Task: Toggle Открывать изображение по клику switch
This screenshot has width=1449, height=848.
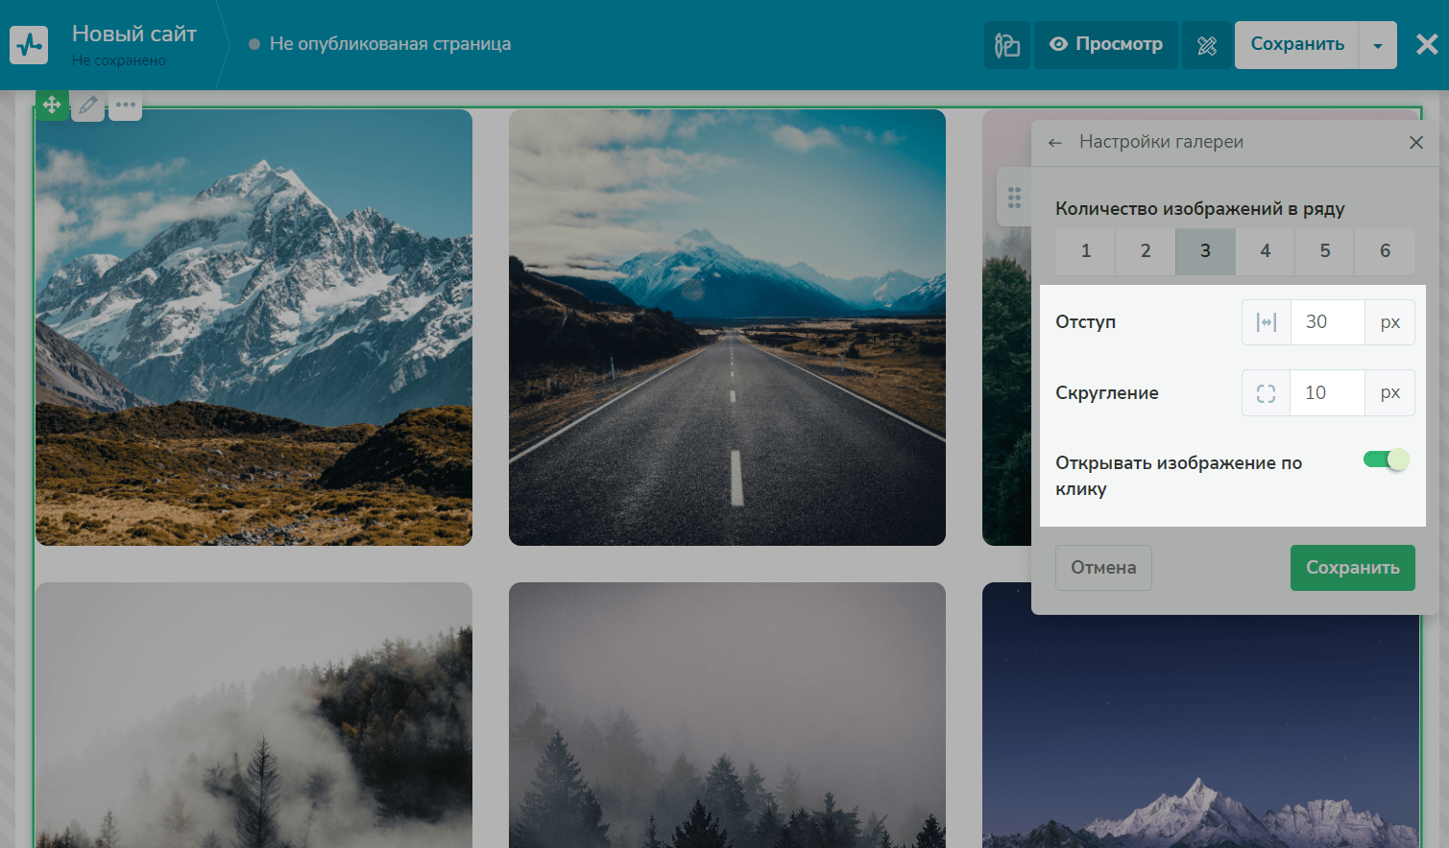Action: [x=1386, y=459]
